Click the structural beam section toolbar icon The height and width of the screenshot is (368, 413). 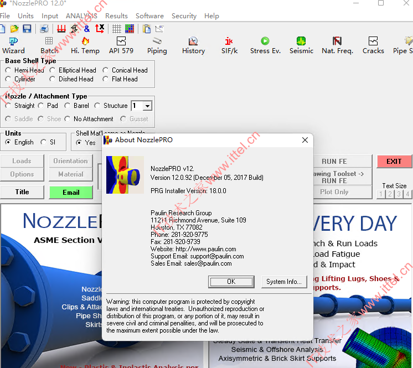click(74, 29)
